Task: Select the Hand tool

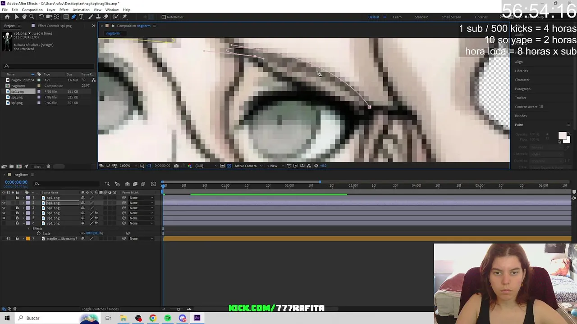Action: tap(24, 17)
